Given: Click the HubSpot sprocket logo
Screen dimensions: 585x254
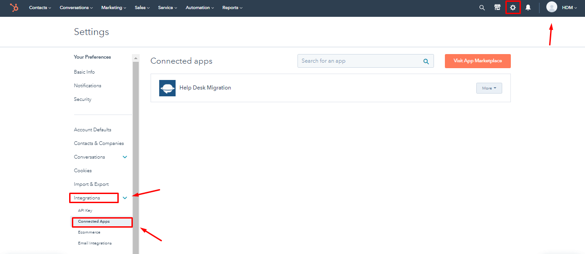Looking at the screenshot, I should click(14, 8).
